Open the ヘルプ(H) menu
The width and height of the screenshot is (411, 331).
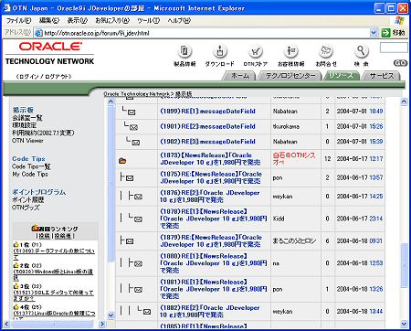[179, 21]
